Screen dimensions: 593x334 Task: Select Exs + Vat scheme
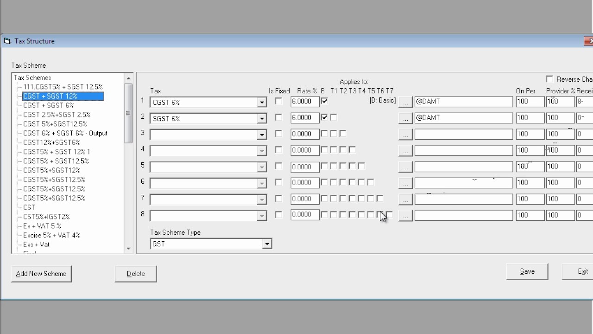(37, 244)
